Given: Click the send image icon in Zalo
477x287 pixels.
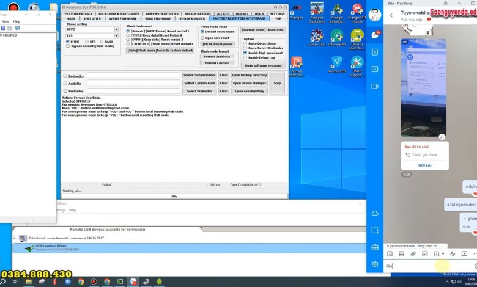Looking at the screenshot, I should point(401,253).
